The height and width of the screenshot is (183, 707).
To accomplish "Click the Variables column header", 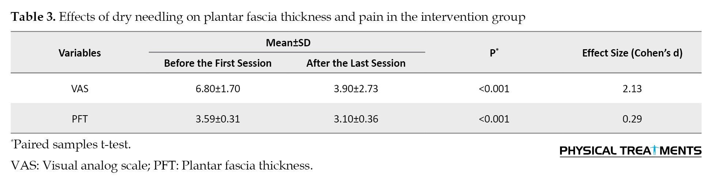I will point(80,53).
